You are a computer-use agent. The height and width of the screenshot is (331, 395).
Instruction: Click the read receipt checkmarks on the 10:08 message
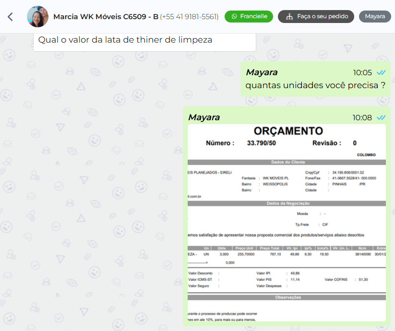(381, 117)
